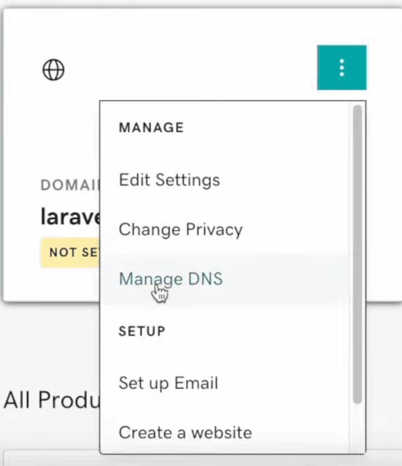This screenshot has height=466, width=402.
Task: Click the scrollbar track below the thumb
Action: click(357, 428)
